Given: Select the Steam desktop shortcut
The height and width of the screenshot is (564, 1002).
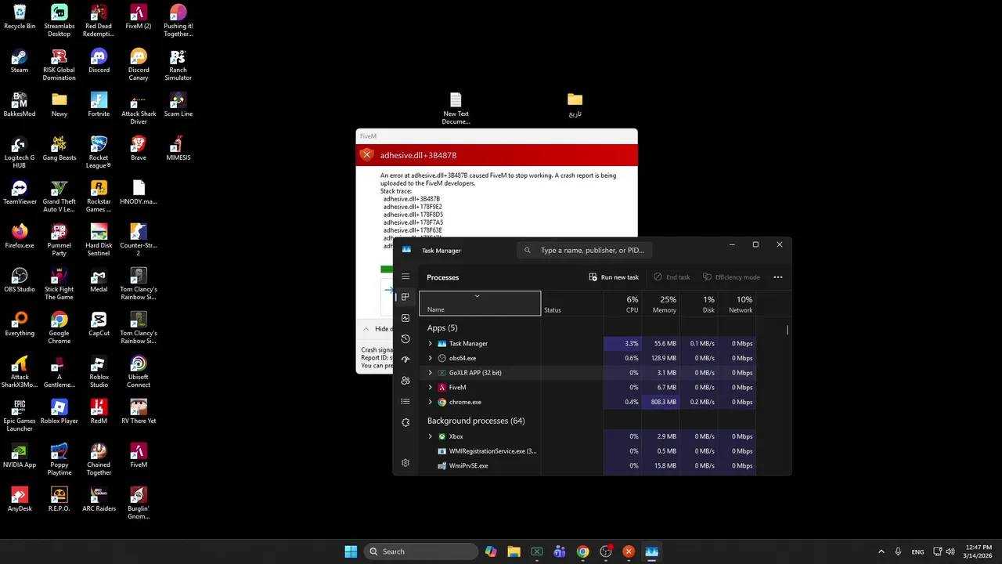Looking at the screenshot, I should 20,61.
